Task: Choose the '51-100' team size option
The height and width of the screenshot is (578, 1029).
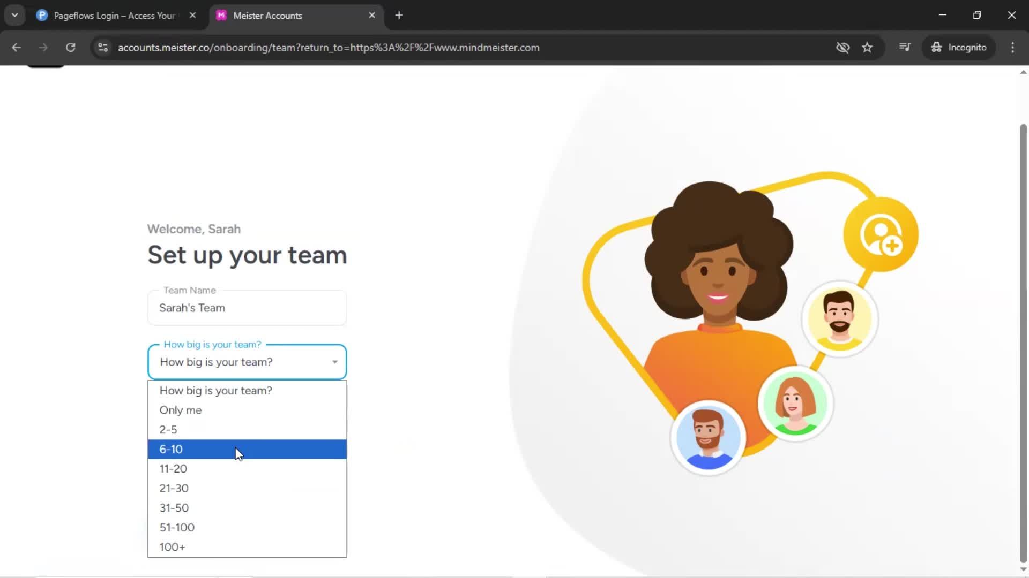Action: [247, 527]
